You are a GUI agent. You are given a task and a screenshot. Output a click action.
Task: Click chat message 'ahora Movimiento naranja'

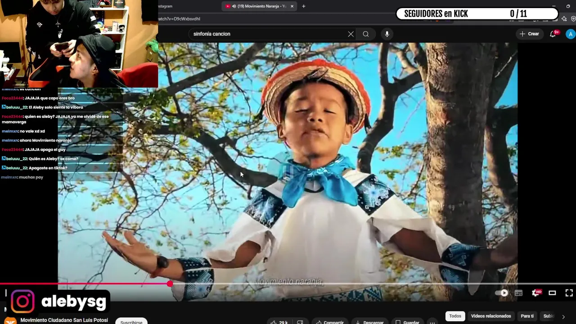pyautogui.click(x=45, y=140)
